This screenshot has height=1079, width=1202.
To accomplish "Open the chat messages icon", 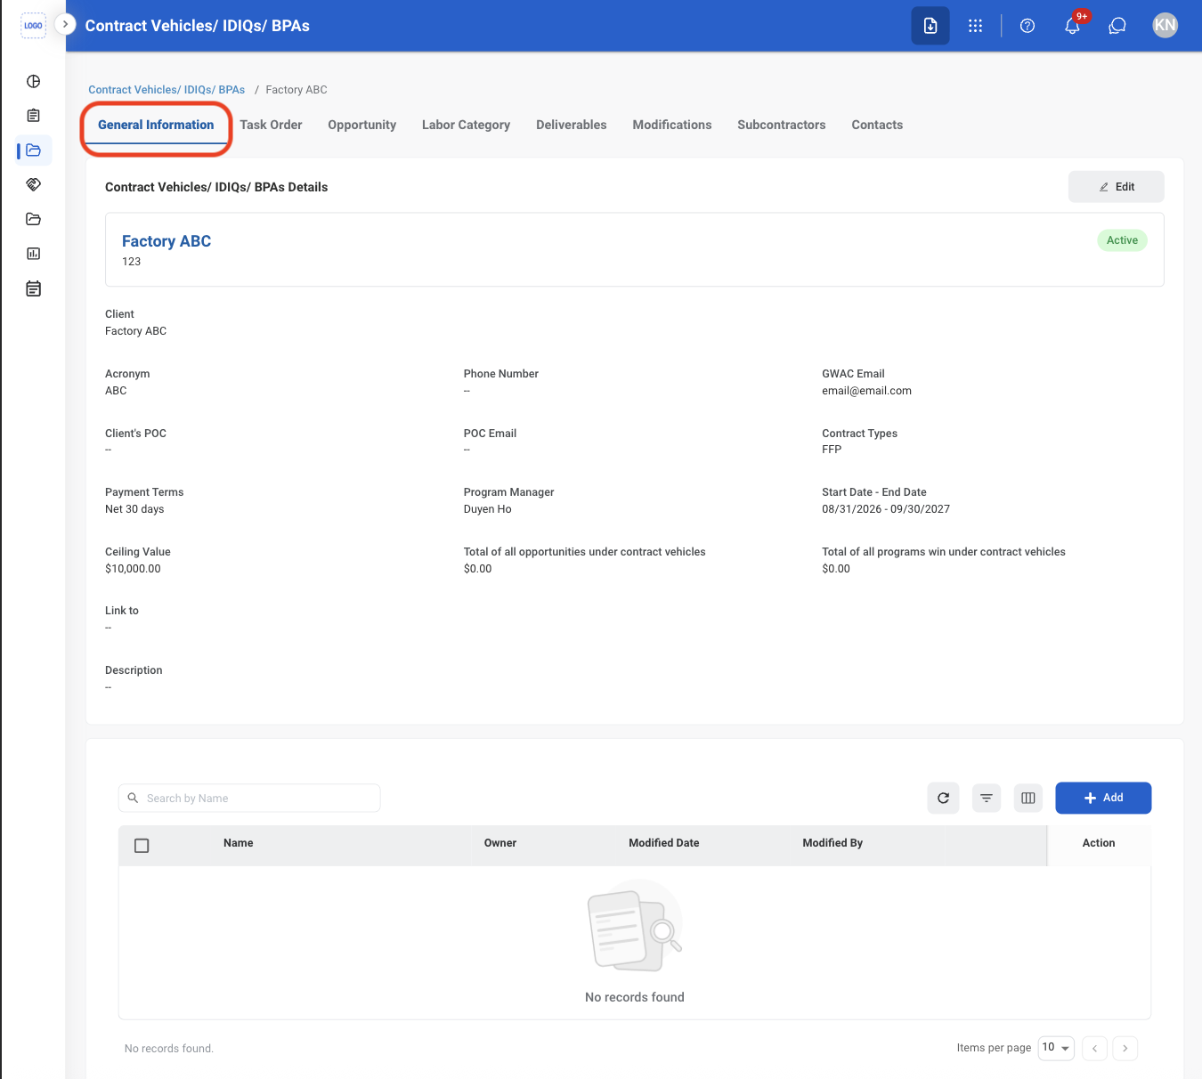I will 1117,26.
